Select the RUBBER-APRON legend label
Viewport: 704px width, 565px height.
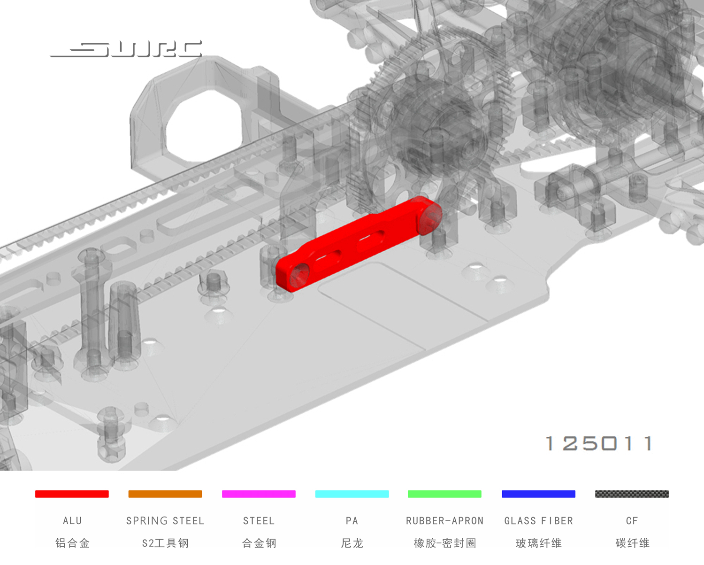444,521
